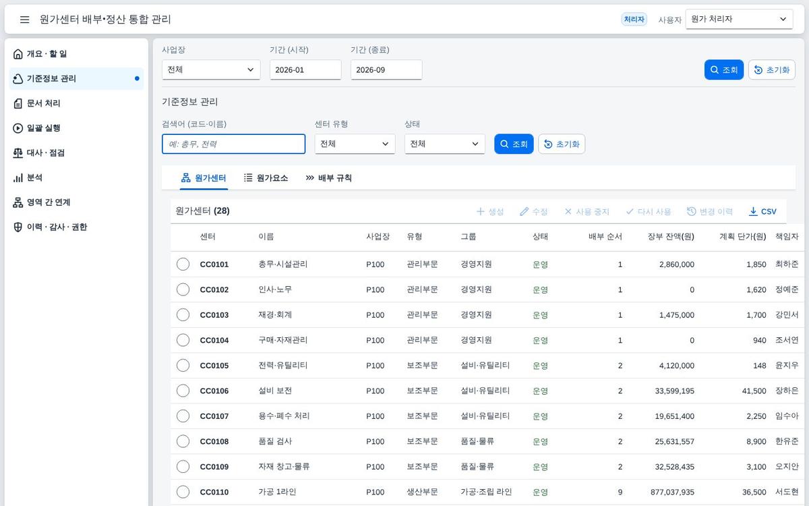Go to 일괄 실행 in the sidebar

click(76, 128)
